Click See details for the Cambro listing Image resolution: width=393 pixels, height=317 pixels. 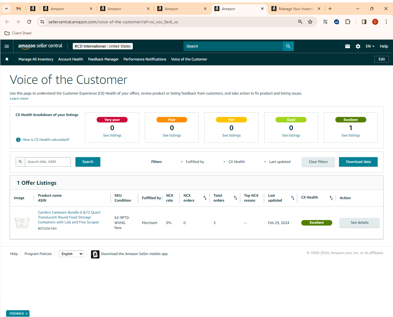click(360, 222)
